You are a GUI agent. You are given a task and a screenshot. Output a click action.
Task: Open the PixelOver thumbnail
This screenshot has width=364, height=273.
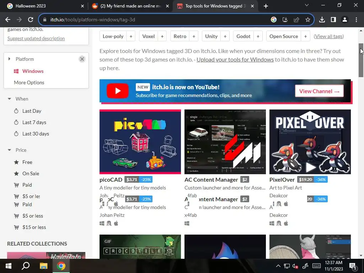tap(310, 142)
